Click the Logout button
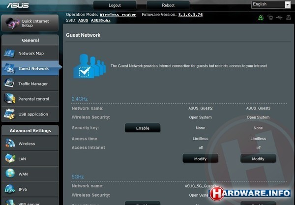The width and height of the screenshot is (295, 205). (x=115, y=5)
